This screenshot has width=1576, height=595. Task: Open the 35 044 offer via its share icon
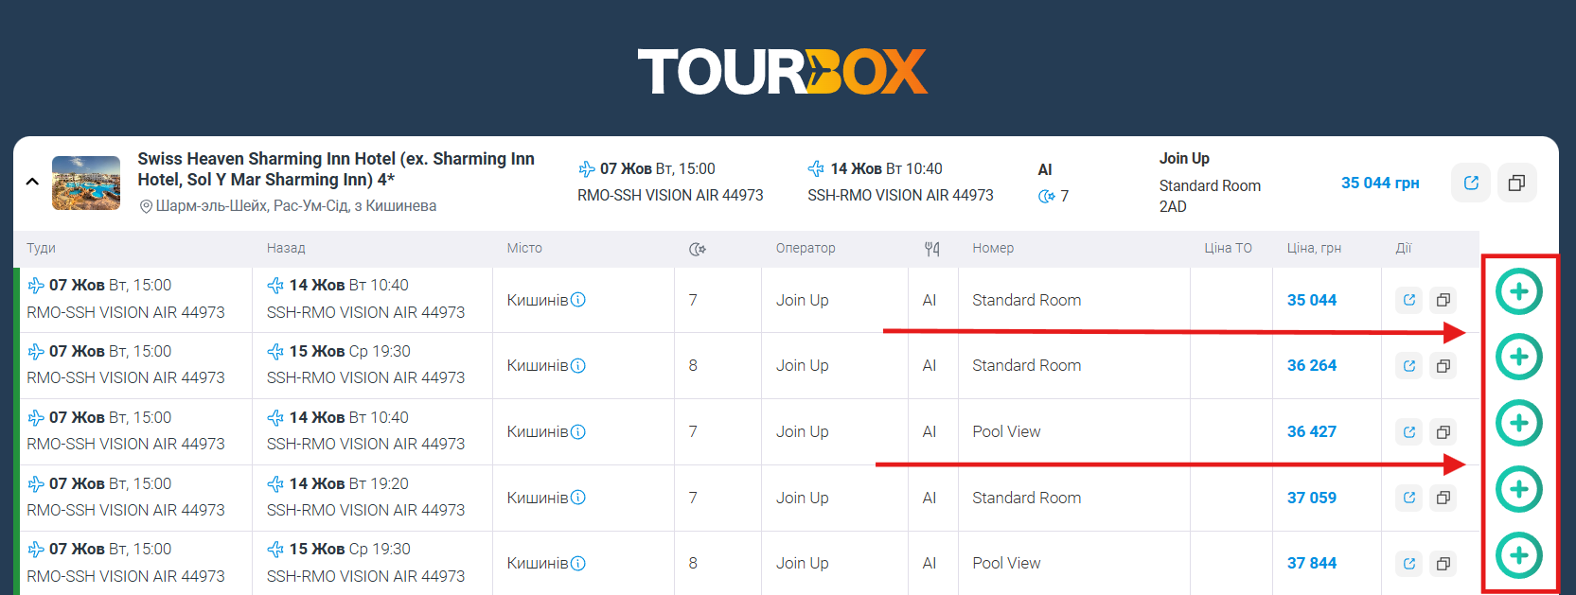(1409, 300)
